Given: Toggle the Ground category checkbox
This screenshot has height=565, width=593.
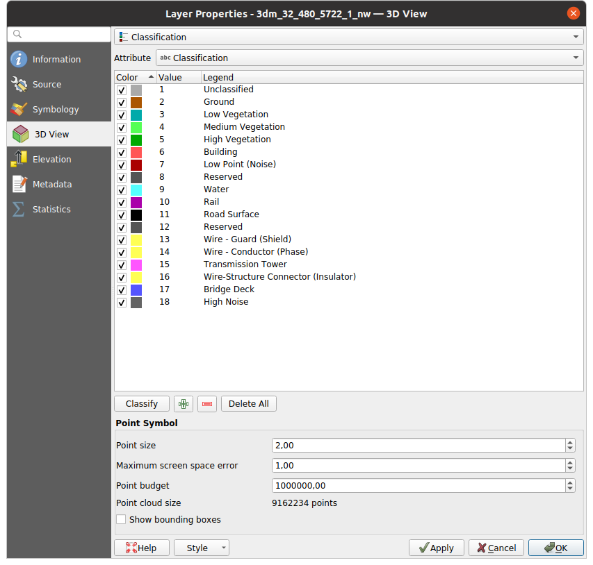Looking at the screenshot, I should tap(122, 102).
